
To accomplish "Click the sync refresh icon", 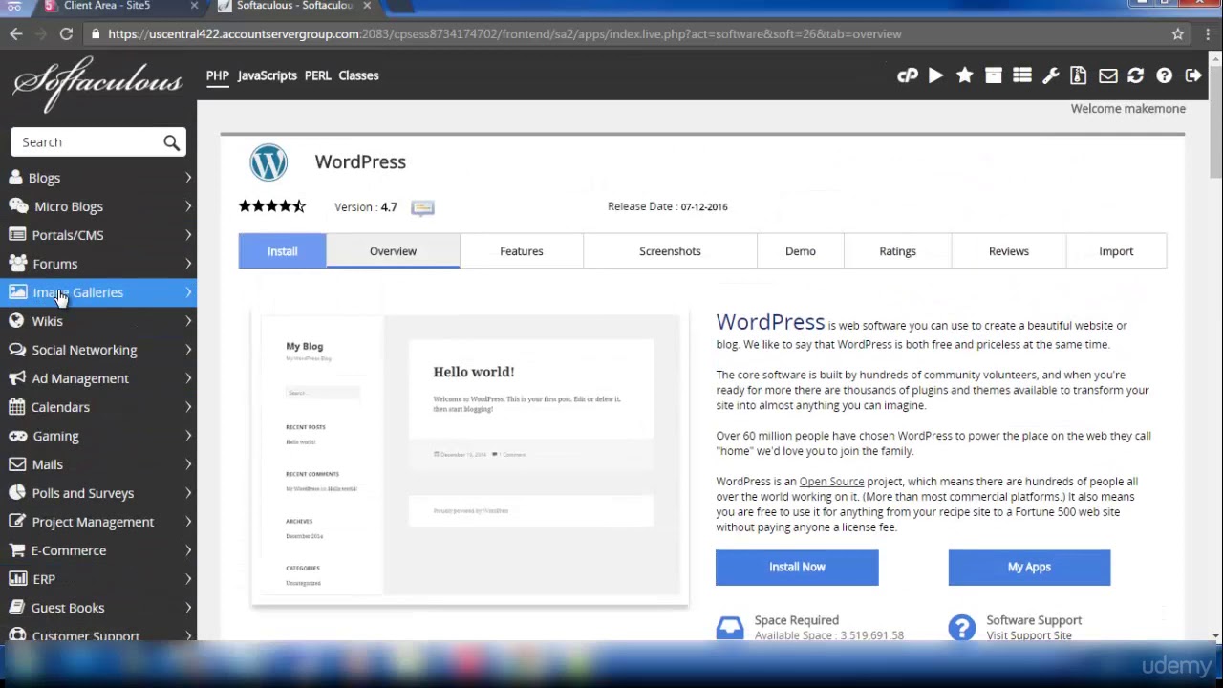I will tap(1136, 75).
